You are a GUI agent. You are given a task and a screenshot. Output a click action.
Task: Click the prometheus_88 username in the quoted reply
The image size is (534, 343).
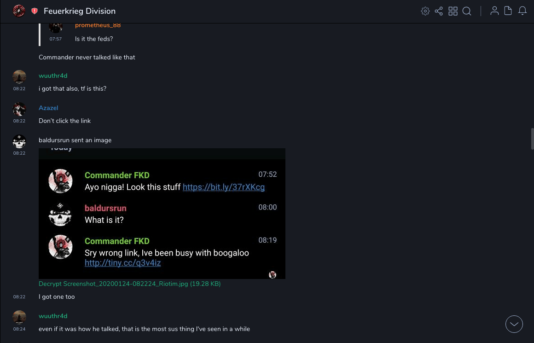(98, 25)
